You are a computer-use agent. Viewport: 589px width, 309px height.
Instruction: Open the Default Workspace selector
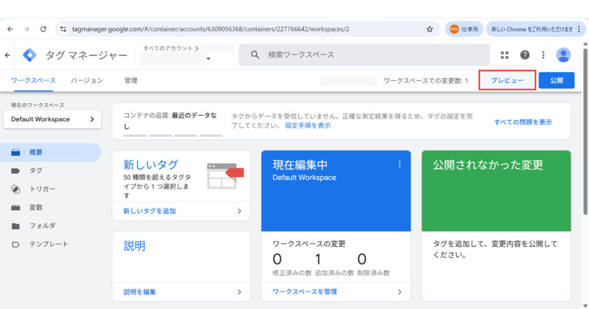(x=52, y=119)
